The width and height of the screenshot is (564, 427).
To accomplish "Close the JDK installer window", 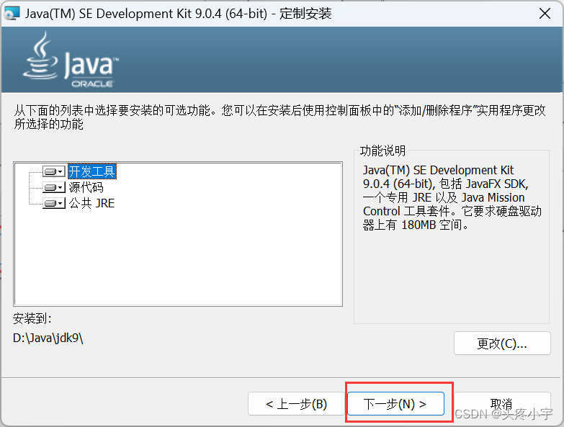I will 545,14.
